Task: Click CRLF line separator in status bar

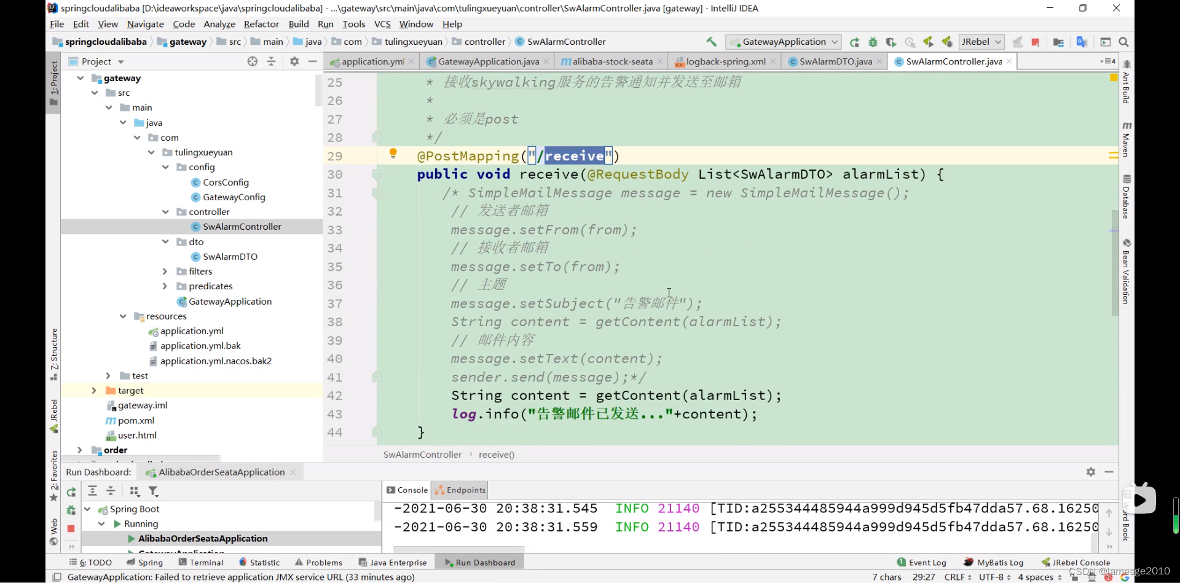Action: 958,577
